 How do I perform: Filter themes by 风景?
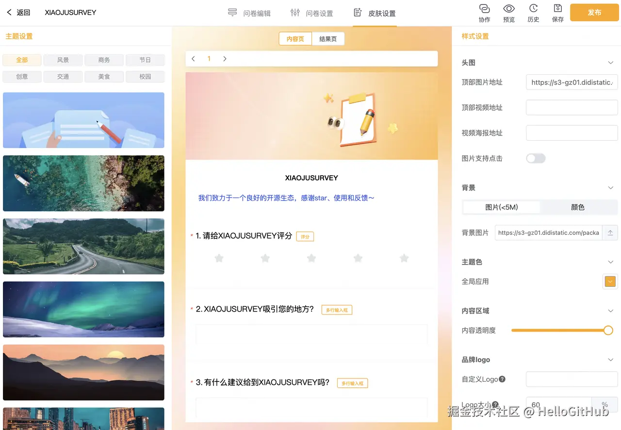click(x=63, y=60)
